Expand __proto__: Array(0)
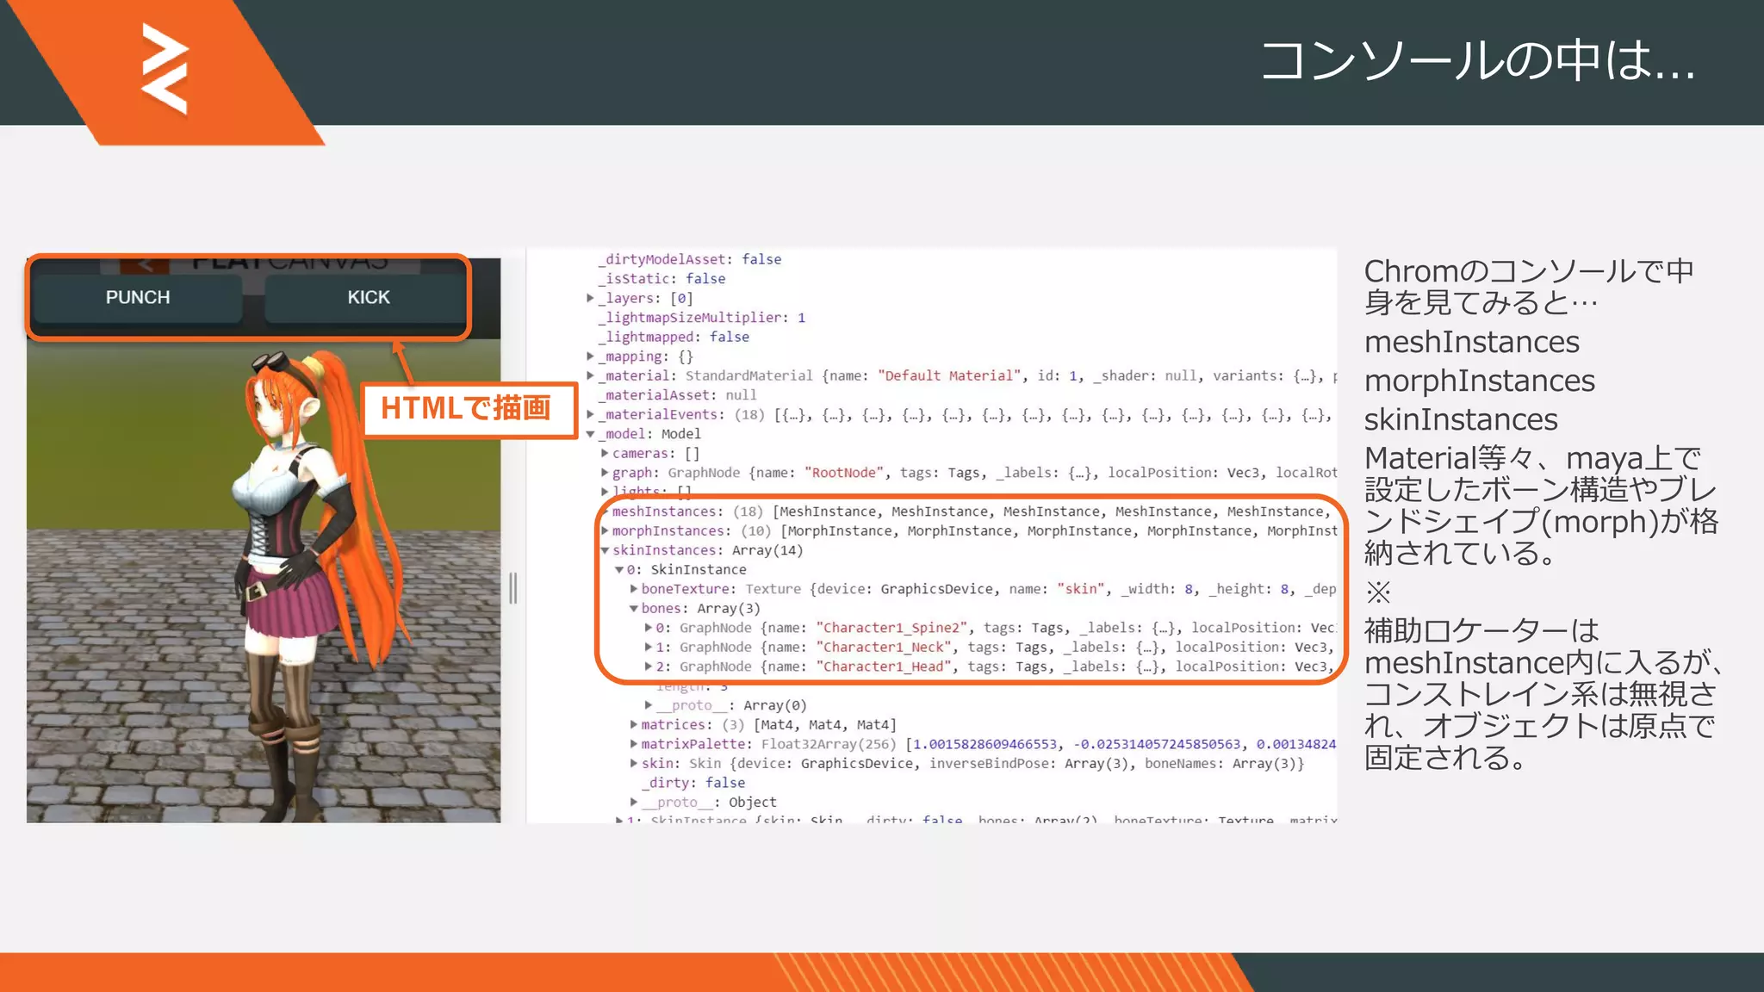The width and height of the screenshot is (1764, 992). [x=649, y=705]
